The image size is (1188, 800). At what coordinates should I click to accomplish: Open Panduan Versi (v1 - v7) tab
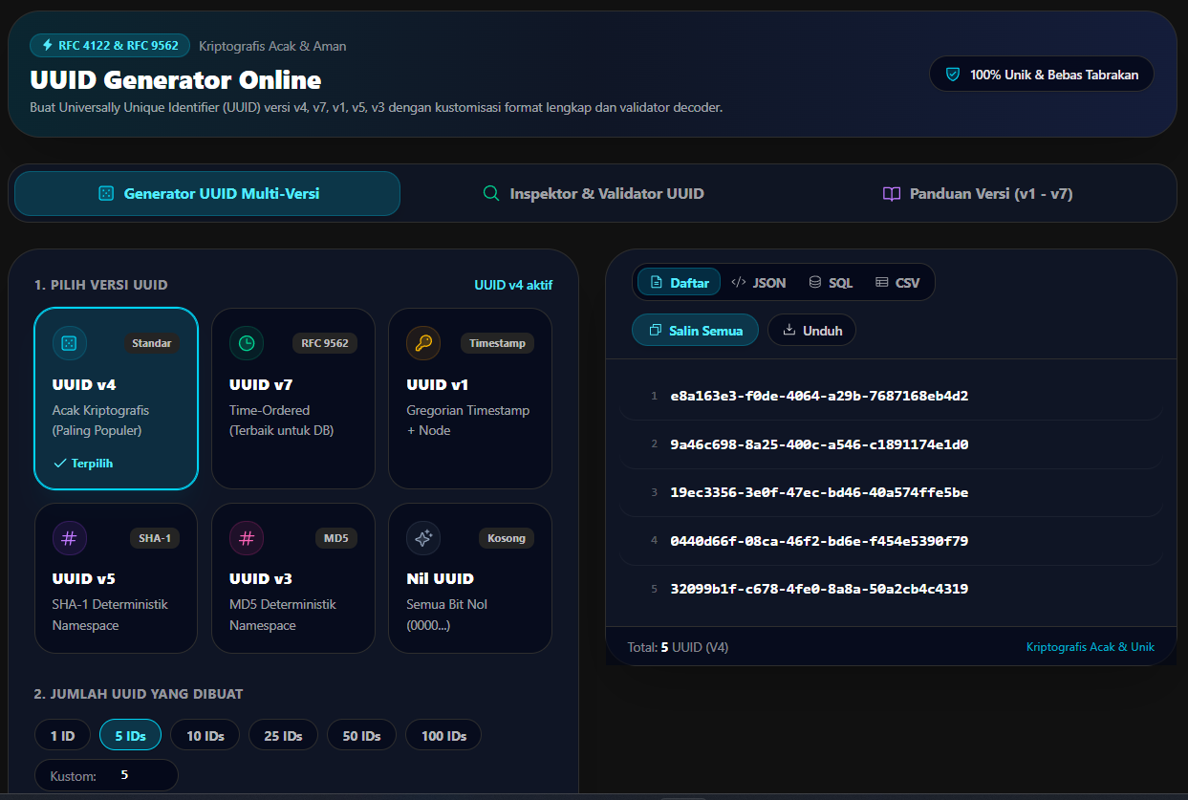pyautogui.click(x=977, y=193)
